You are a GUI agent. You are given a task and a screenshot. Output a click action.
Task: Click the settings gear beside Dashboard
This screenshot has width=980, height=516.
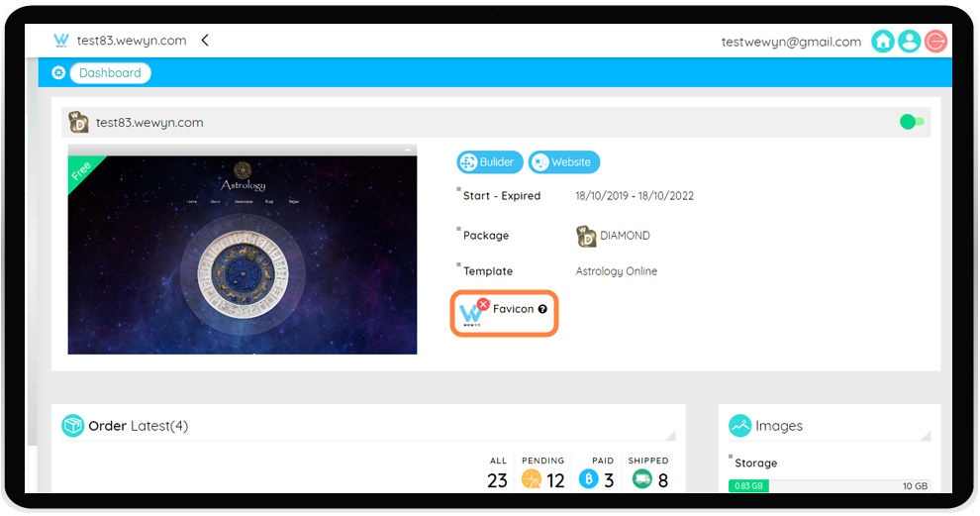(58, 73)
